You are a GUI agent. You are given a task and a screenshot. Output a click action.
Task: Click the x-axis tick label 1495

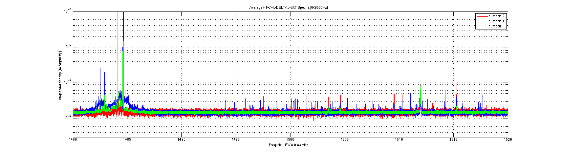(236, 139)
